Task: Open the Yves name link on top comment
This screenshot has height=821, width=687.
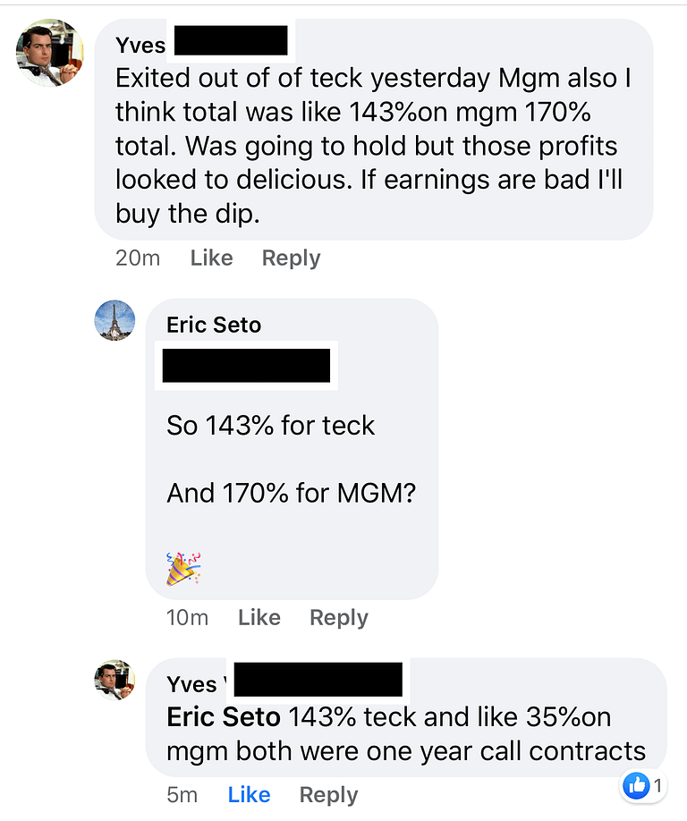Action: (140, 45)
